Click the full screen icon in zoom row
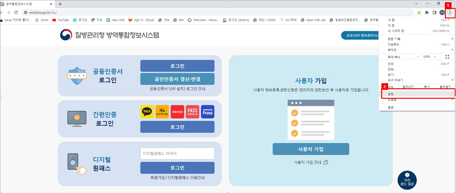Viewport: 456px width, 193px height. [447, 57]
